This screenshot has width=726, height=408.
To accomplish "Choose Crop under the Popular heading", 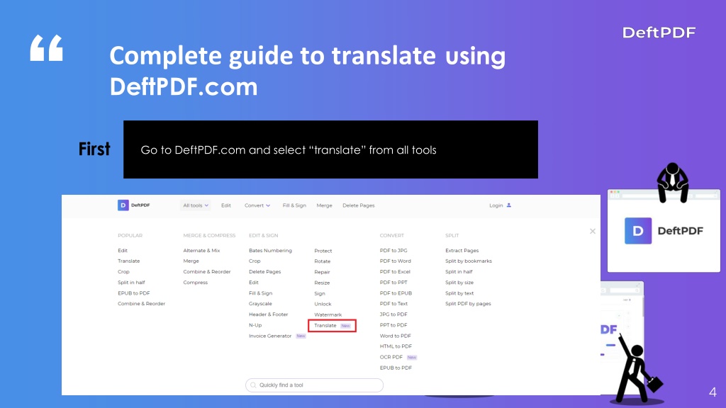I will (x=123, y=271).
